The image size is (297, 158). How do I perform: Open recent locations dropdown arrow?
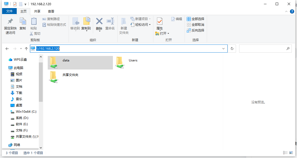click(21, 49)
